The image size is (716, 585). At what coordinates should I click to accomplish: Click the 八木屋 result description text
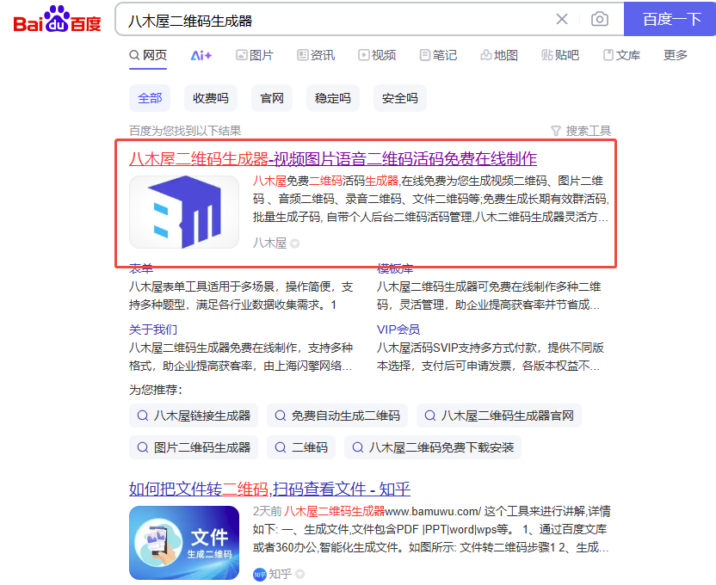click(x=431, y=199)
